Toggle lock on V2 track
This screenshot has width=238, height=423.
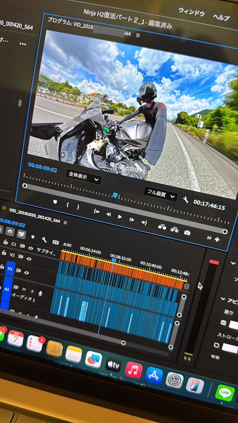point(4,253)
